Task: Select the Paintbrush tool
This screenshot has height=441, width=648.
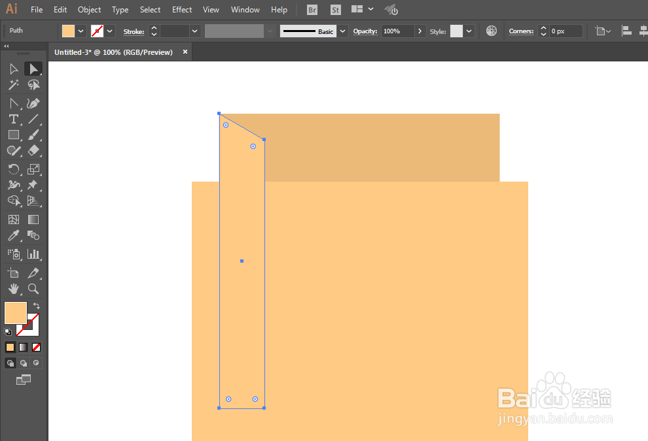Action: [33, 135]
